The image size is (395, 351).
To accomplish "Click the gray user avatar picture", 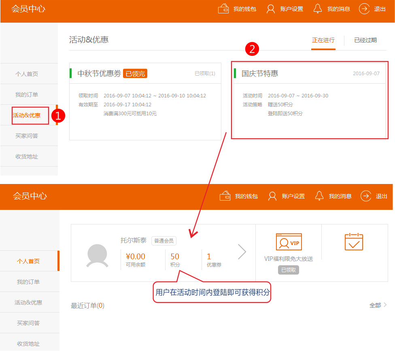I will click(x=97, y=256).
